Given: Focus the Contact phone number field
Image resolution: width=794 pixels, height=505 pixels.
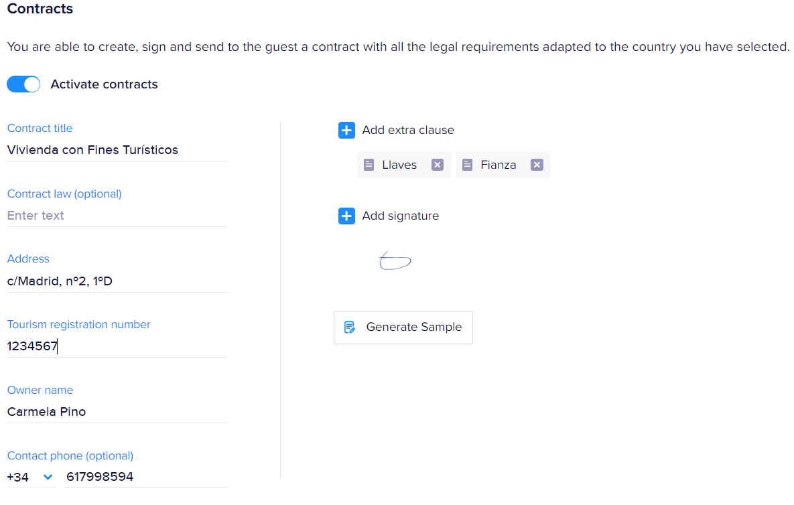Looking at the screenshot, I should (x=146, y=477).
